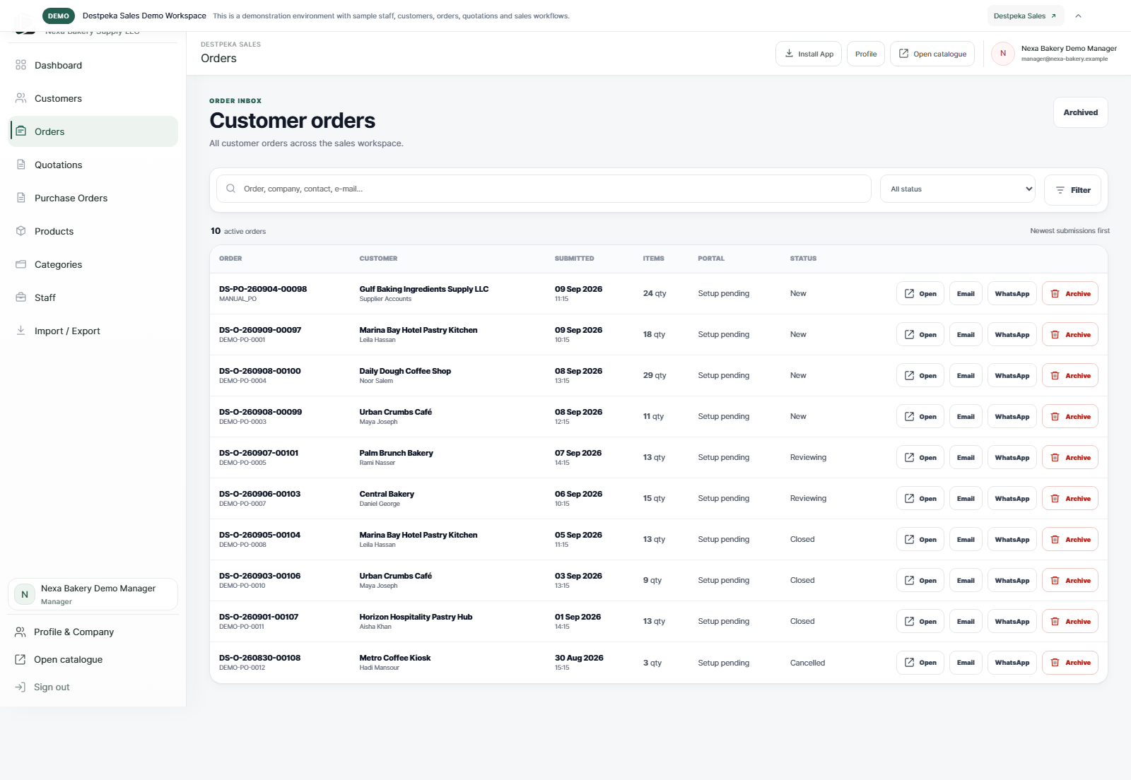Click the search magnifier icon in orders search

(230, 189)
